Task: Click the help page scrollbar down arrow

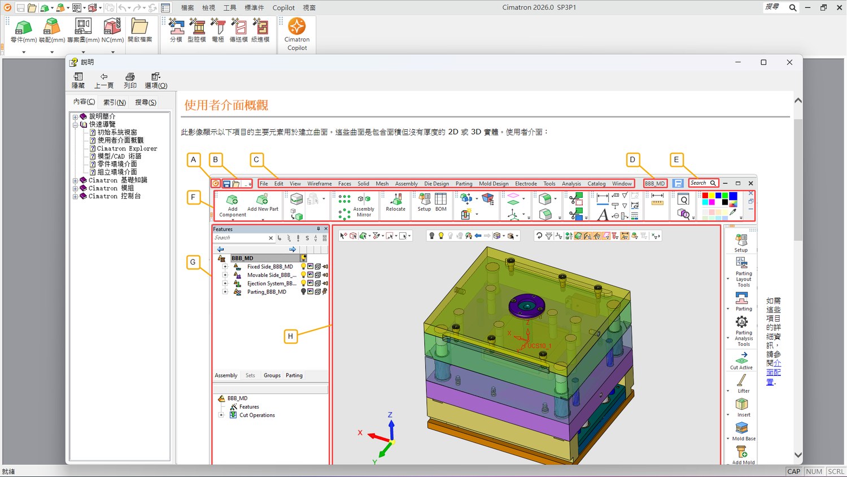Action: pyautogui.click(x=798, y=455)
